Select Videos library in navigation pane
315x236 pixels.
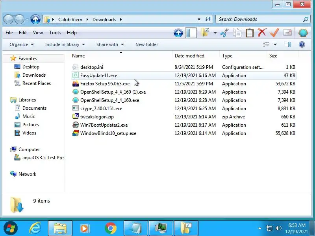(29, 133)
